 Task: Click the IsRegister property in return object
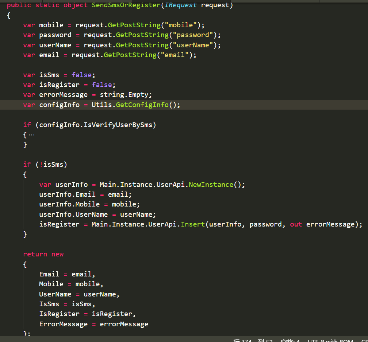[x=59, y=314]
